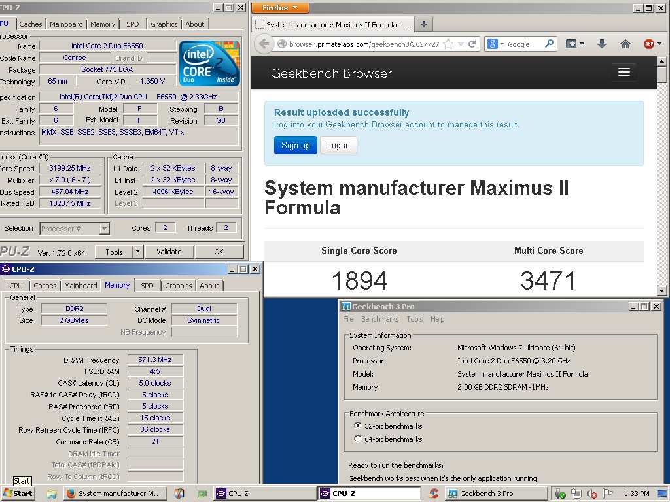Image resolution: width=670 pixels, height=502 pixels.
Task: Click the Firefox address bar URL
Action: coord(364,44)
